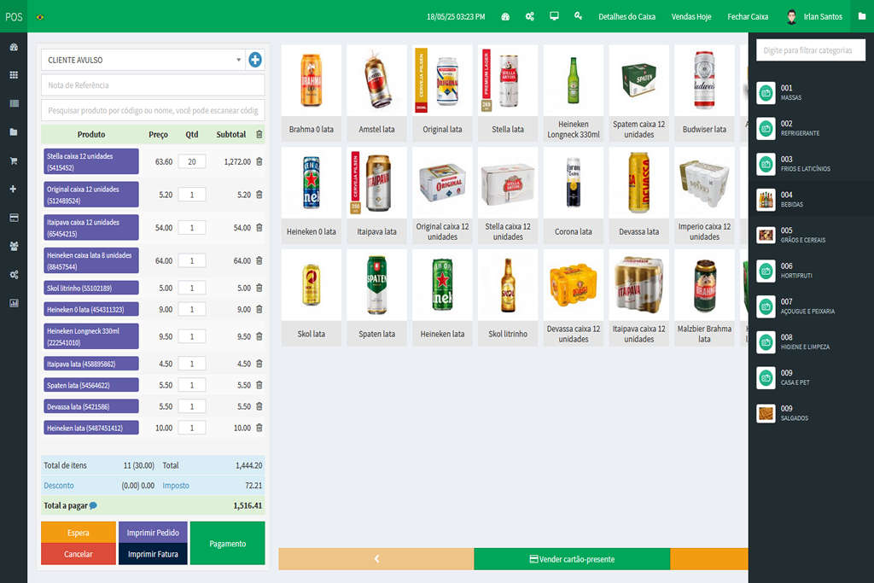Screen dimensions: 874x583
Task: Click the quantity field for Stella caixa
Action: tap(191, 161)
